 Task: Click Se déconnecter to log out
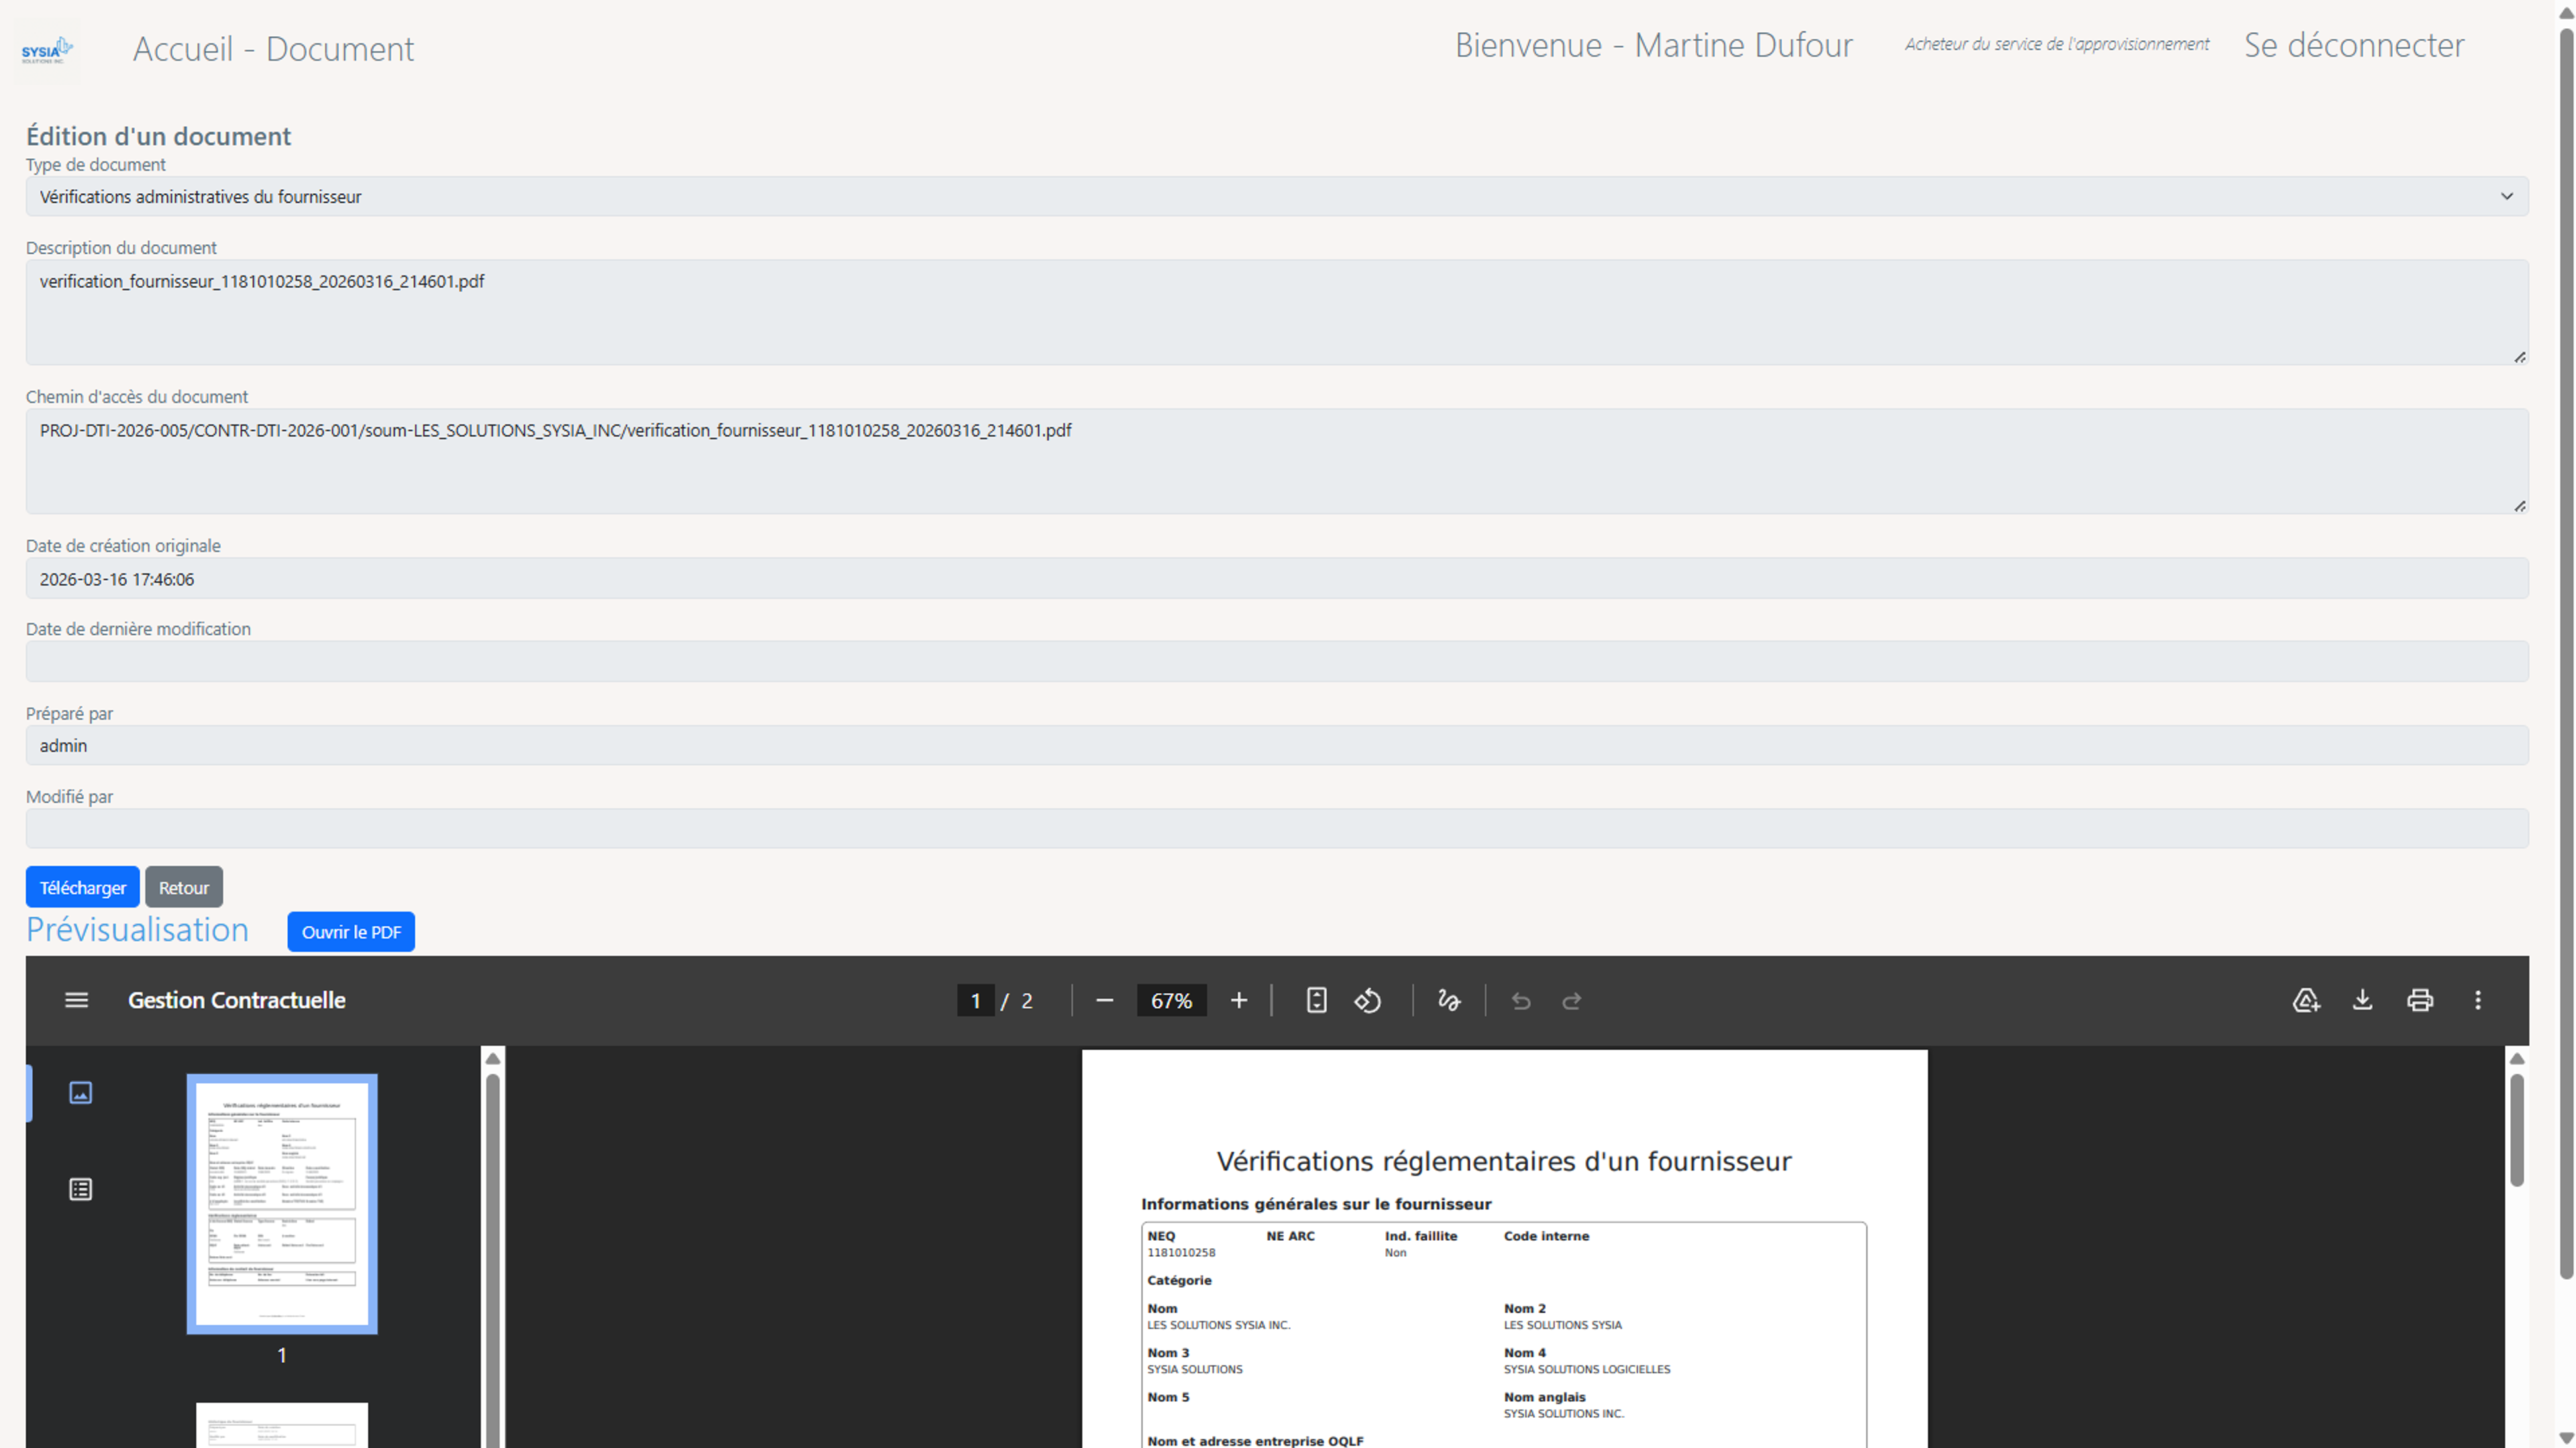point(2353,45)
